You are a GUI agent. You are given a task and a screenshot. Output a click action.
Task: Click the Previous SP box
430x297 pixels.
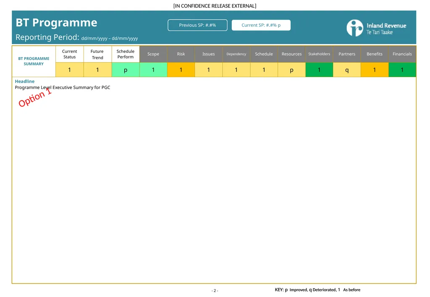(197, 25)
